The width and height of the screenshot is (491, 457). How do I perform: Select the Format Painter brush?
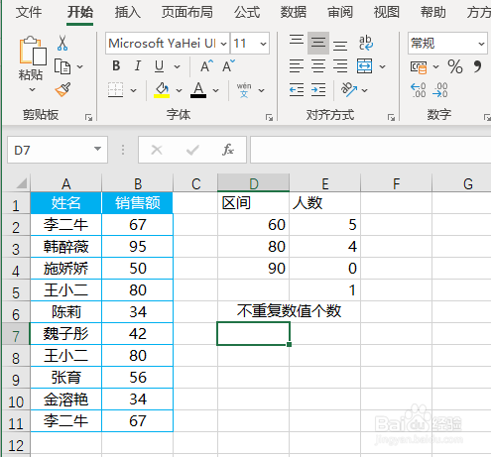click(x=62, y=89)
